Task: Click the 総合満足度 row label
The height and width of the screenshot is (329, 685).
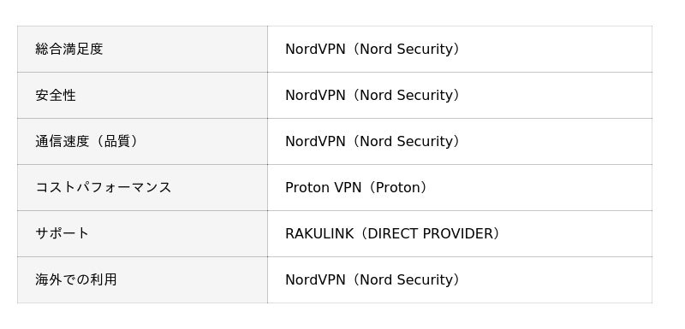Action: point(69,50)
